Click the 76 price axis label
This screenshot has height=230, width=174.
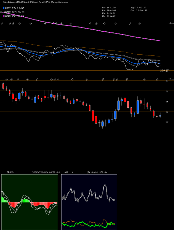click(x=167, y=82)
